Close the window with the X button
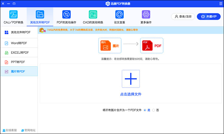The image size is (224, 134). tap(3, 4)
